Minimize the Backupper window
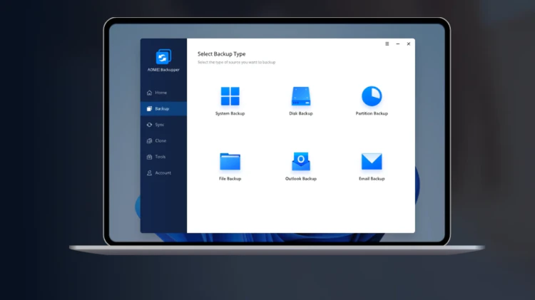 coord(398,43)
